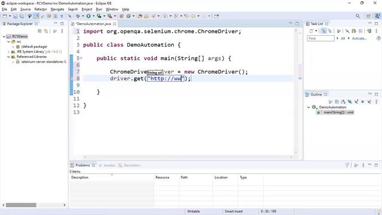382x215 pixels.
Task: Click the Description column header in Problems
Action: coord(112,177)
